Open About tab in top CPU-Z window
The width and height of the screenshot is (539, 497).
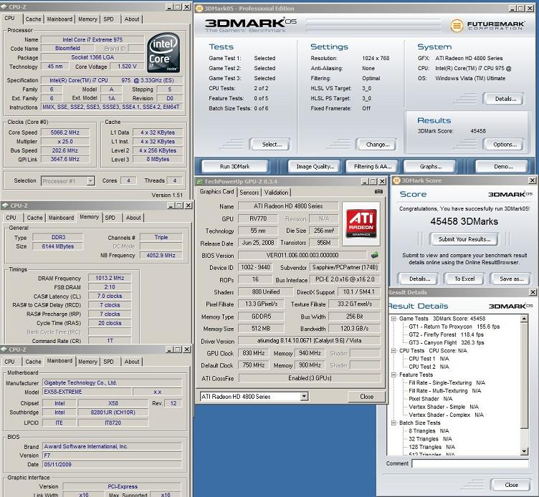[x=132, y=19]
